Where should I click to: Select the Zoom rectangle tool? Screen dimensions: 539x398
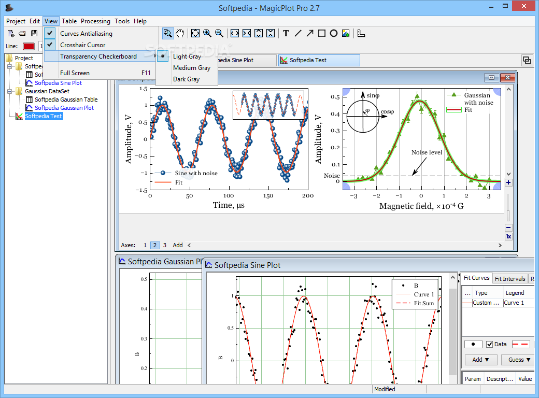tap(168, 33)
